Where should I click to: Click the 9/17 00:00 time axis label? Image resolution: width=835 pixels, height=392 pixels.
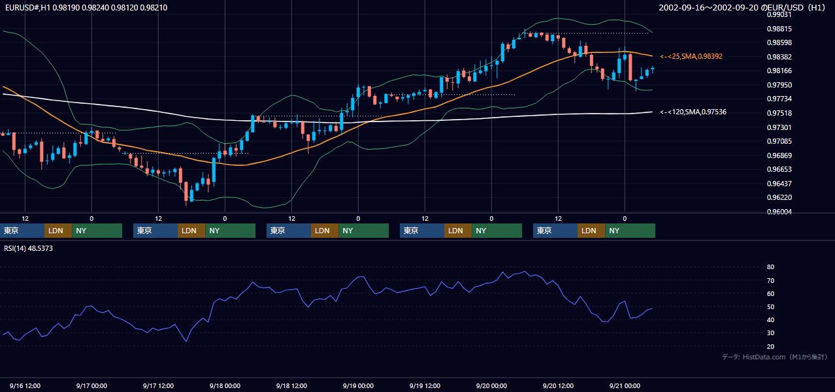point(91,386)
